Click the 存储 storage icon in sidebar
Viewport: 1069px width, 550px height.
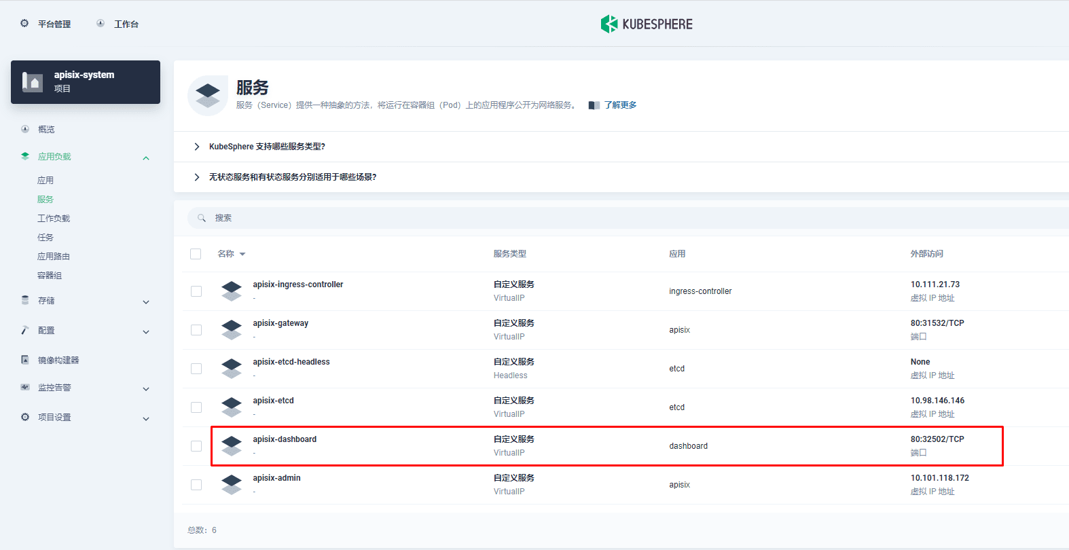click(x=25, y=300)
